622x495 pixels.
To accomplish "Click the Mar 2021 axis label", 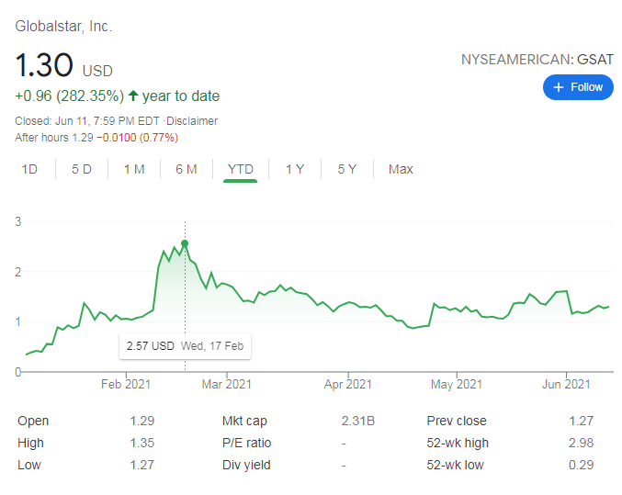I will point(227,385).
